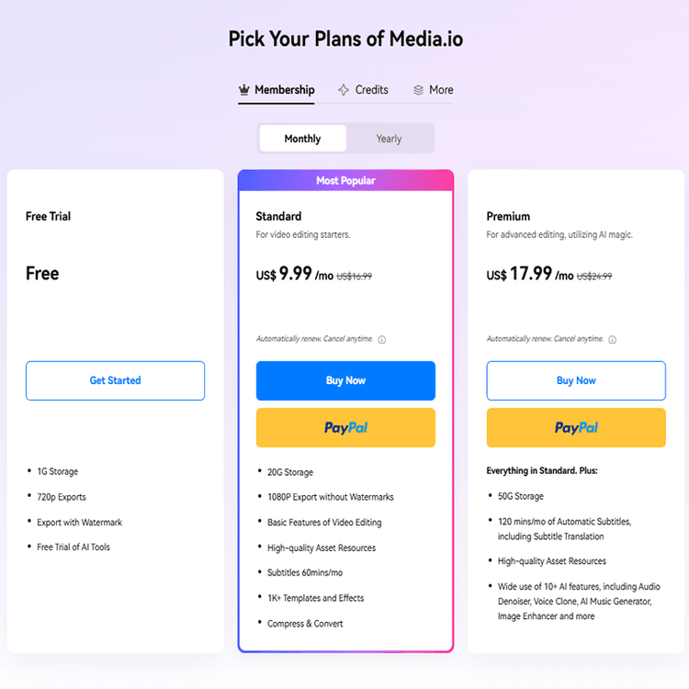Switch billing to Monthly
Screen dimensions: 689x689
point(302,139)
